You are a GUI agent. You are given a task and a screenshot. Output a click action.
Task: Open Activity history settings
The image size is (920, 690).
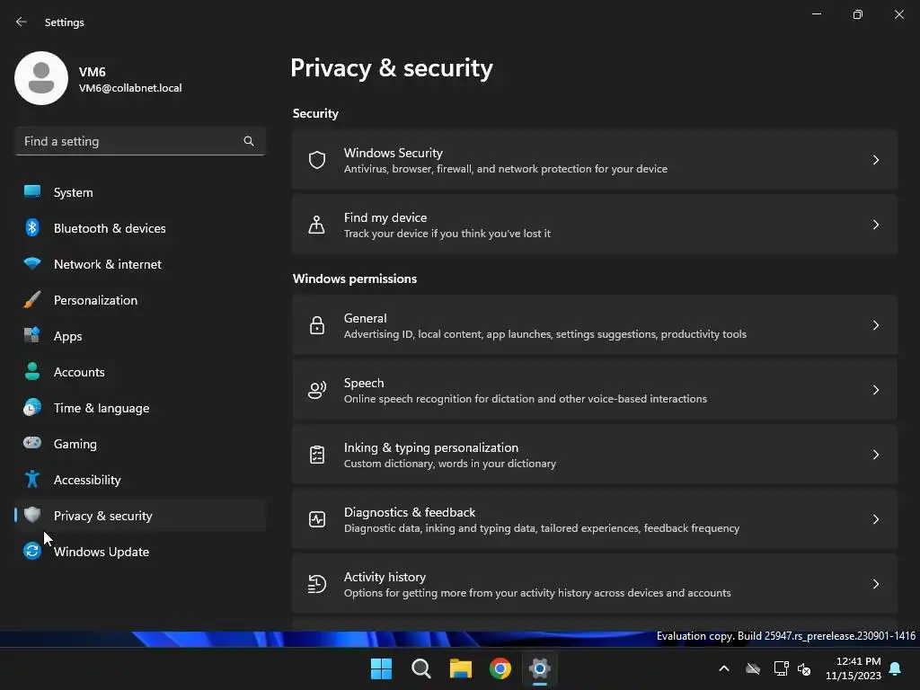coord(595,584)
